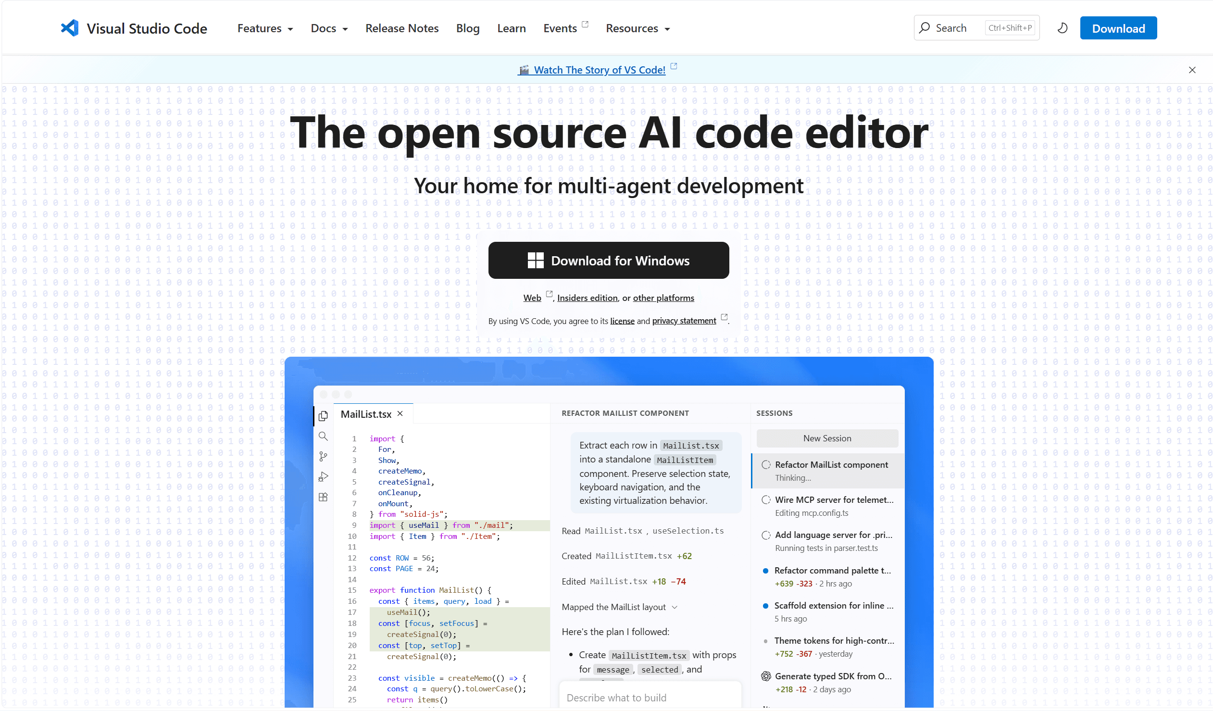Click the Visual Studio Code logo icon
The height and width of the screenshot is (711, 1213).
coord(70,28)
